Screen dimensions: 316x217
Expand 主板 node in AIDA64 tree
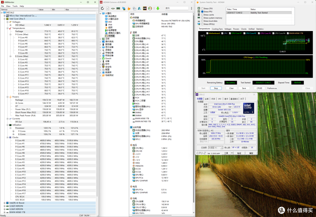pos(101,39)
